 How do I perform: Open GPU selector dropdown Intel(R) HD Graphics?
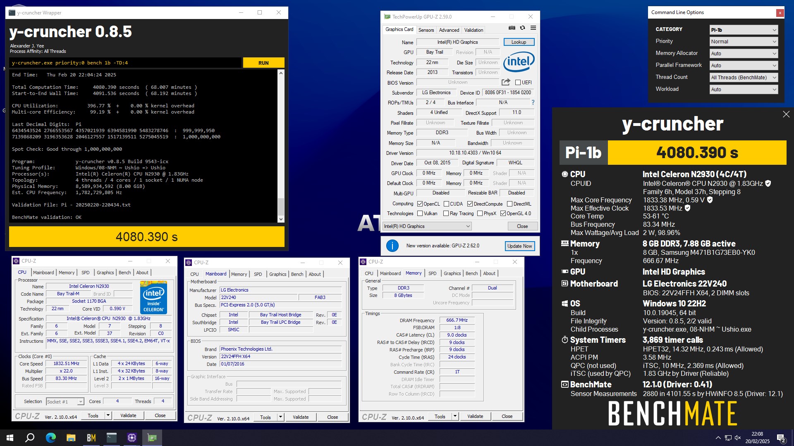pos(427,226)
